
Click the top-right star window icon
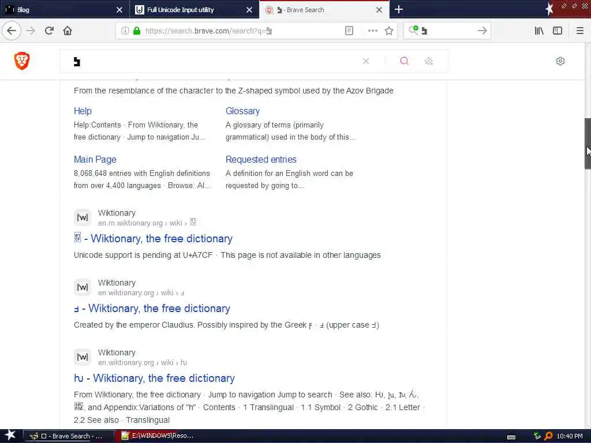549,9
